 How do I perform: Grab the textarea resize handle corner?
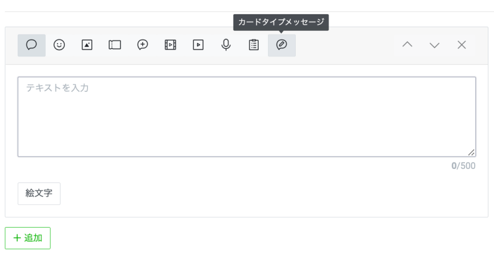pyautogui.click(x=472, y=152)
